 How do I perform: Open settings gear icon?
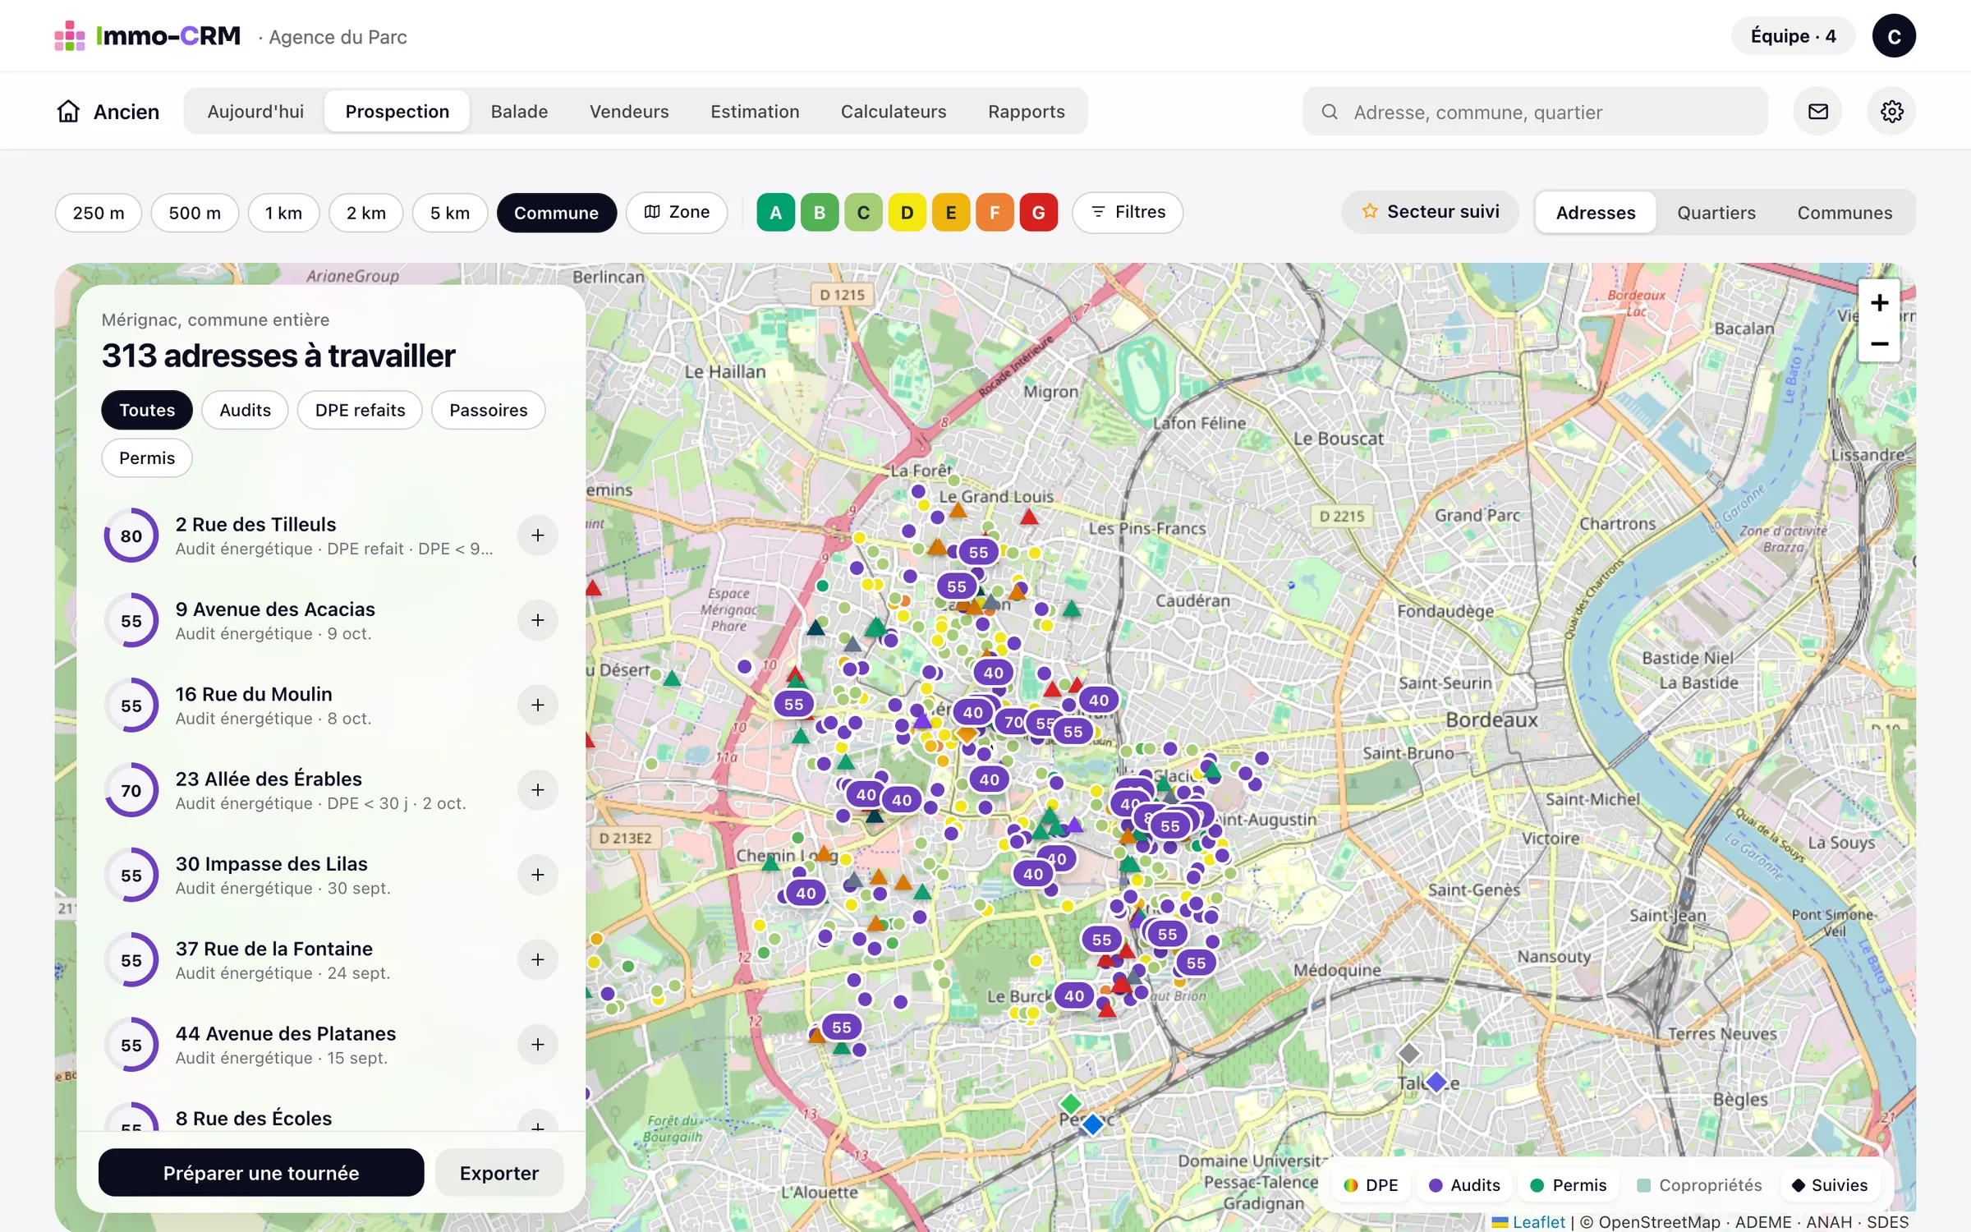pos(1891,111)
